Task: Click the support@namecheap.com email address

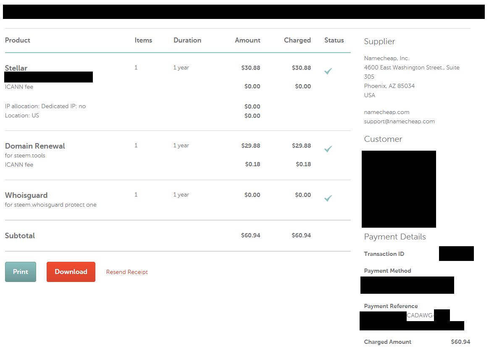Action: tap(399, 122)
